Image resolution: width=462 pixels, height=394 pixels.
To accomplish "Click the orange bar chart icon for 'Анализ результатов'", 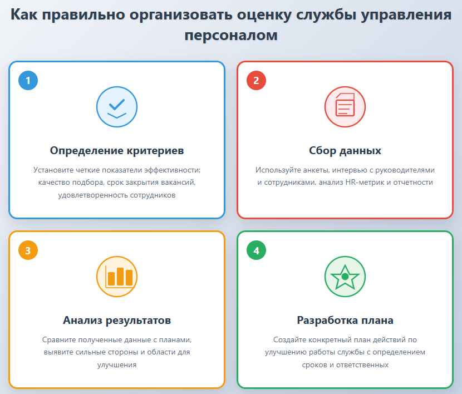I will pos(116,276).
